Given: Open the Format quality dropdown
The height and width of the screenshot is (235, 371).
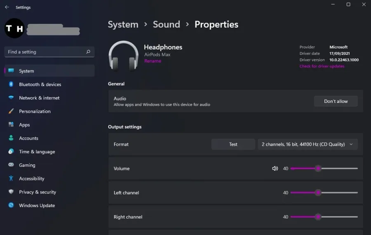Looking at the screenshot, I should pyautogui.click(x=308, y=144).
